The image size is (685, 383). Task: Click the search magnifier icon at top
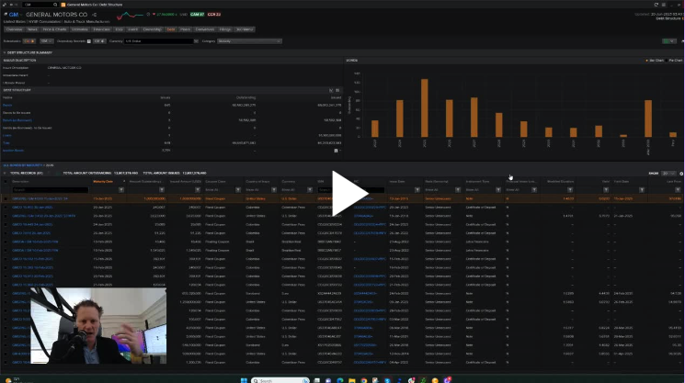(x=55, y=5)
